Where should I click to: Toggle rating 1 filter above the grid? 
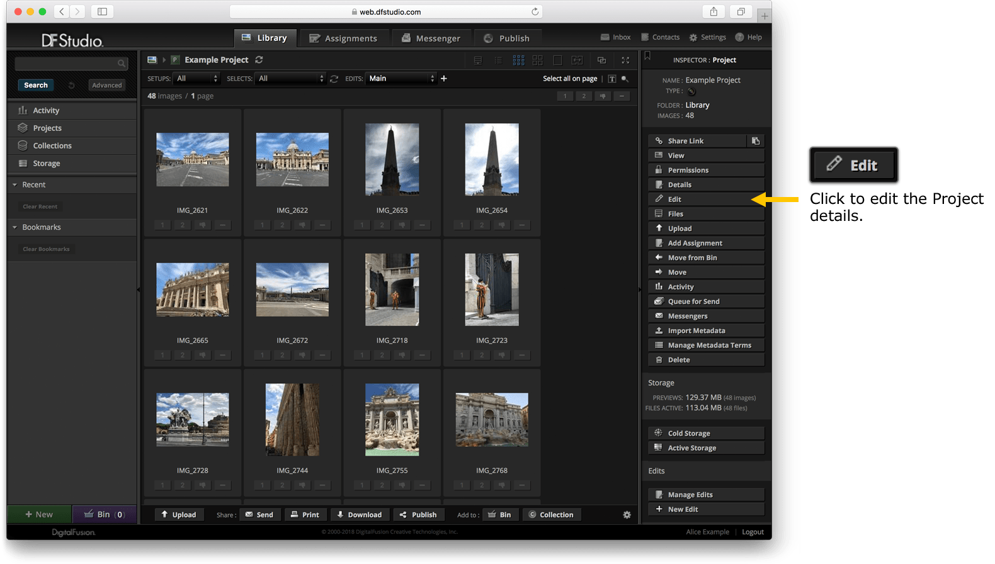click(565, 96)
